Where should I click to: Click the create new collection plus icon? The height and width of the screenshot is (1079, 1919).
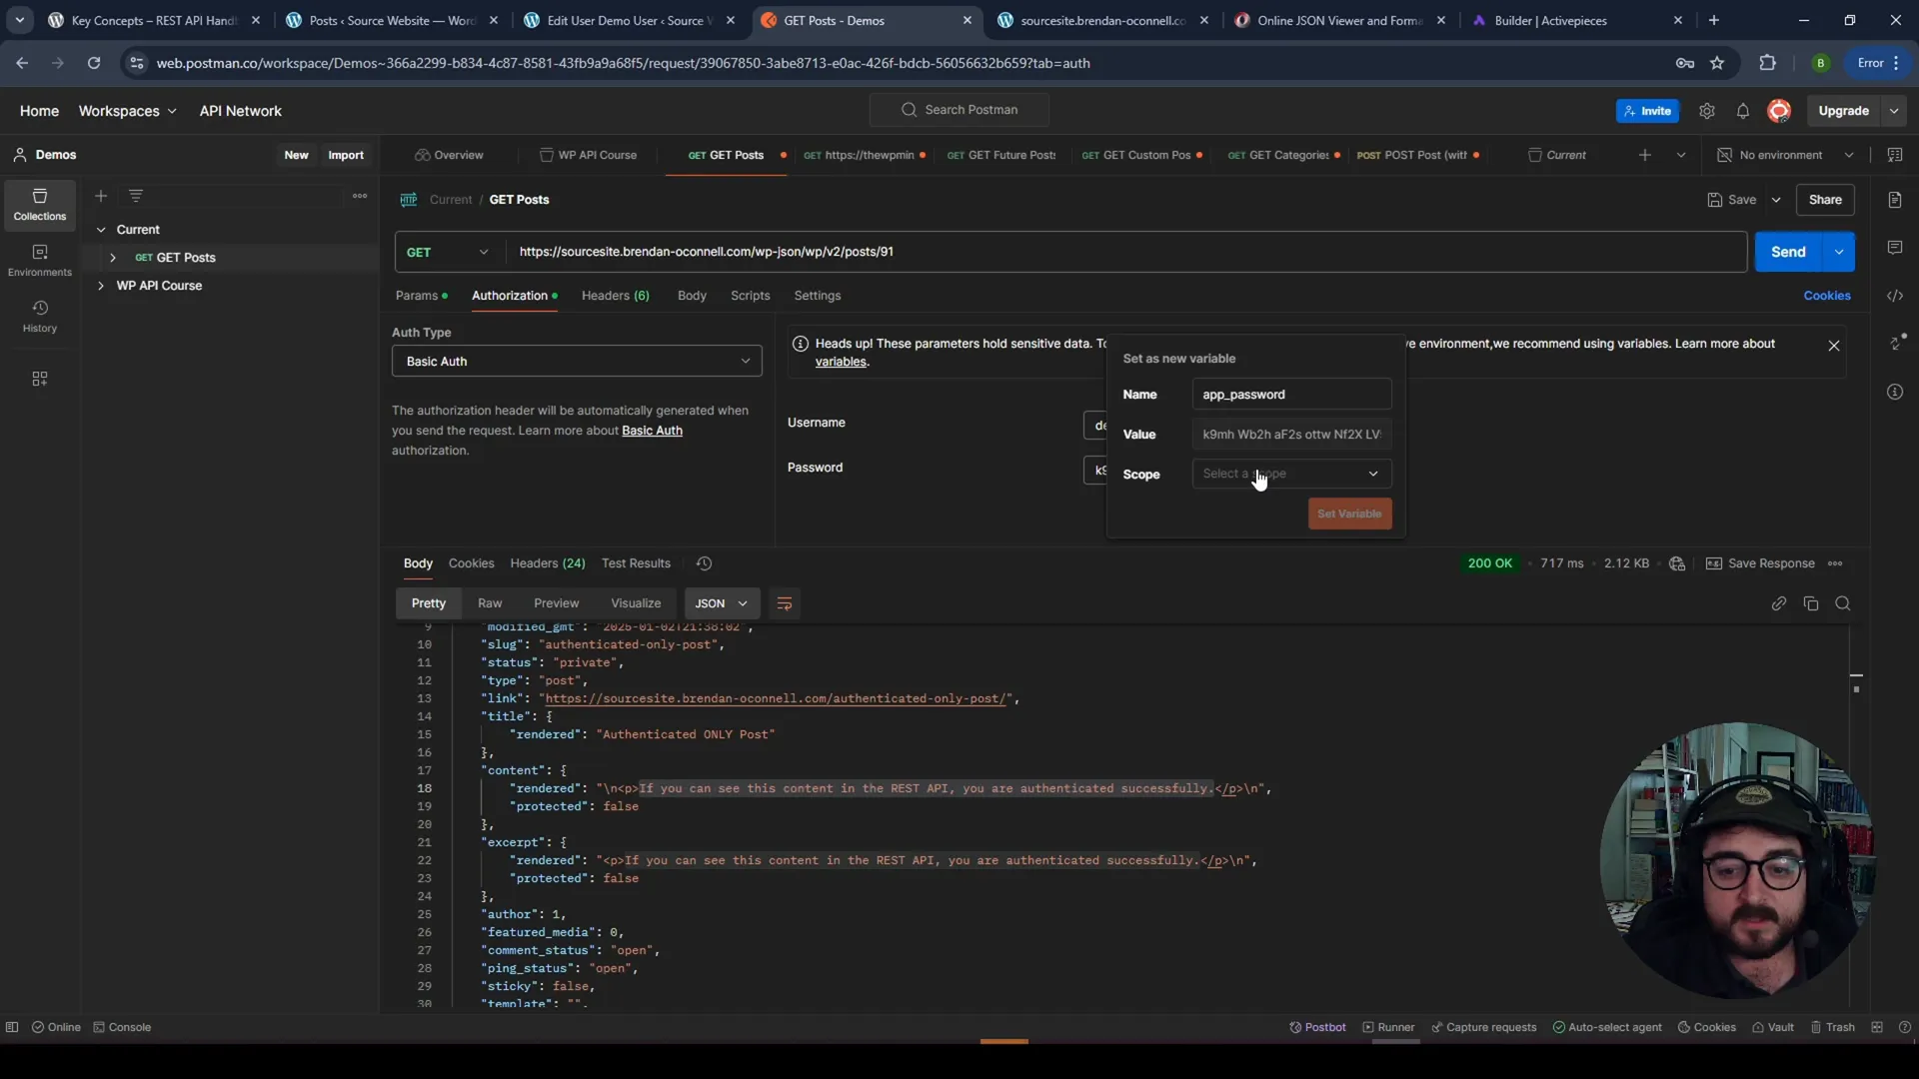pos(101,196)
